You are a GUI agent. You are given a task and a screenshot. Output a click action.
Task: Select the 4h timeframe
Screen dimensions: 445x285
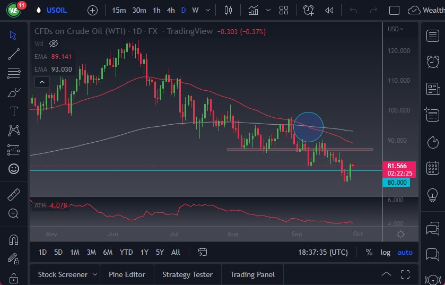pos(170,10)
